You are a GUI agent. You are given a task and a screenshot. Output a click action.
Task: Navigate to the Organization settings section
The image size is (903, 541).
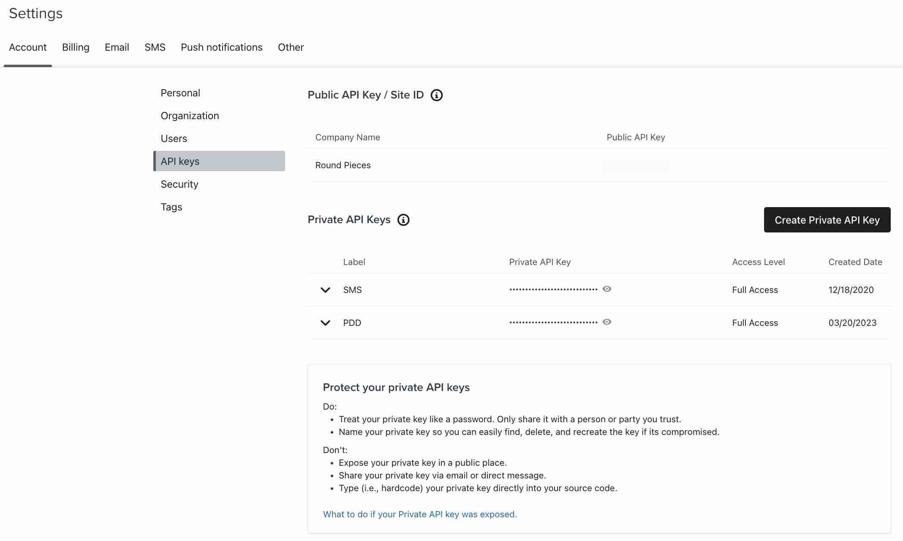click(189, 115)
